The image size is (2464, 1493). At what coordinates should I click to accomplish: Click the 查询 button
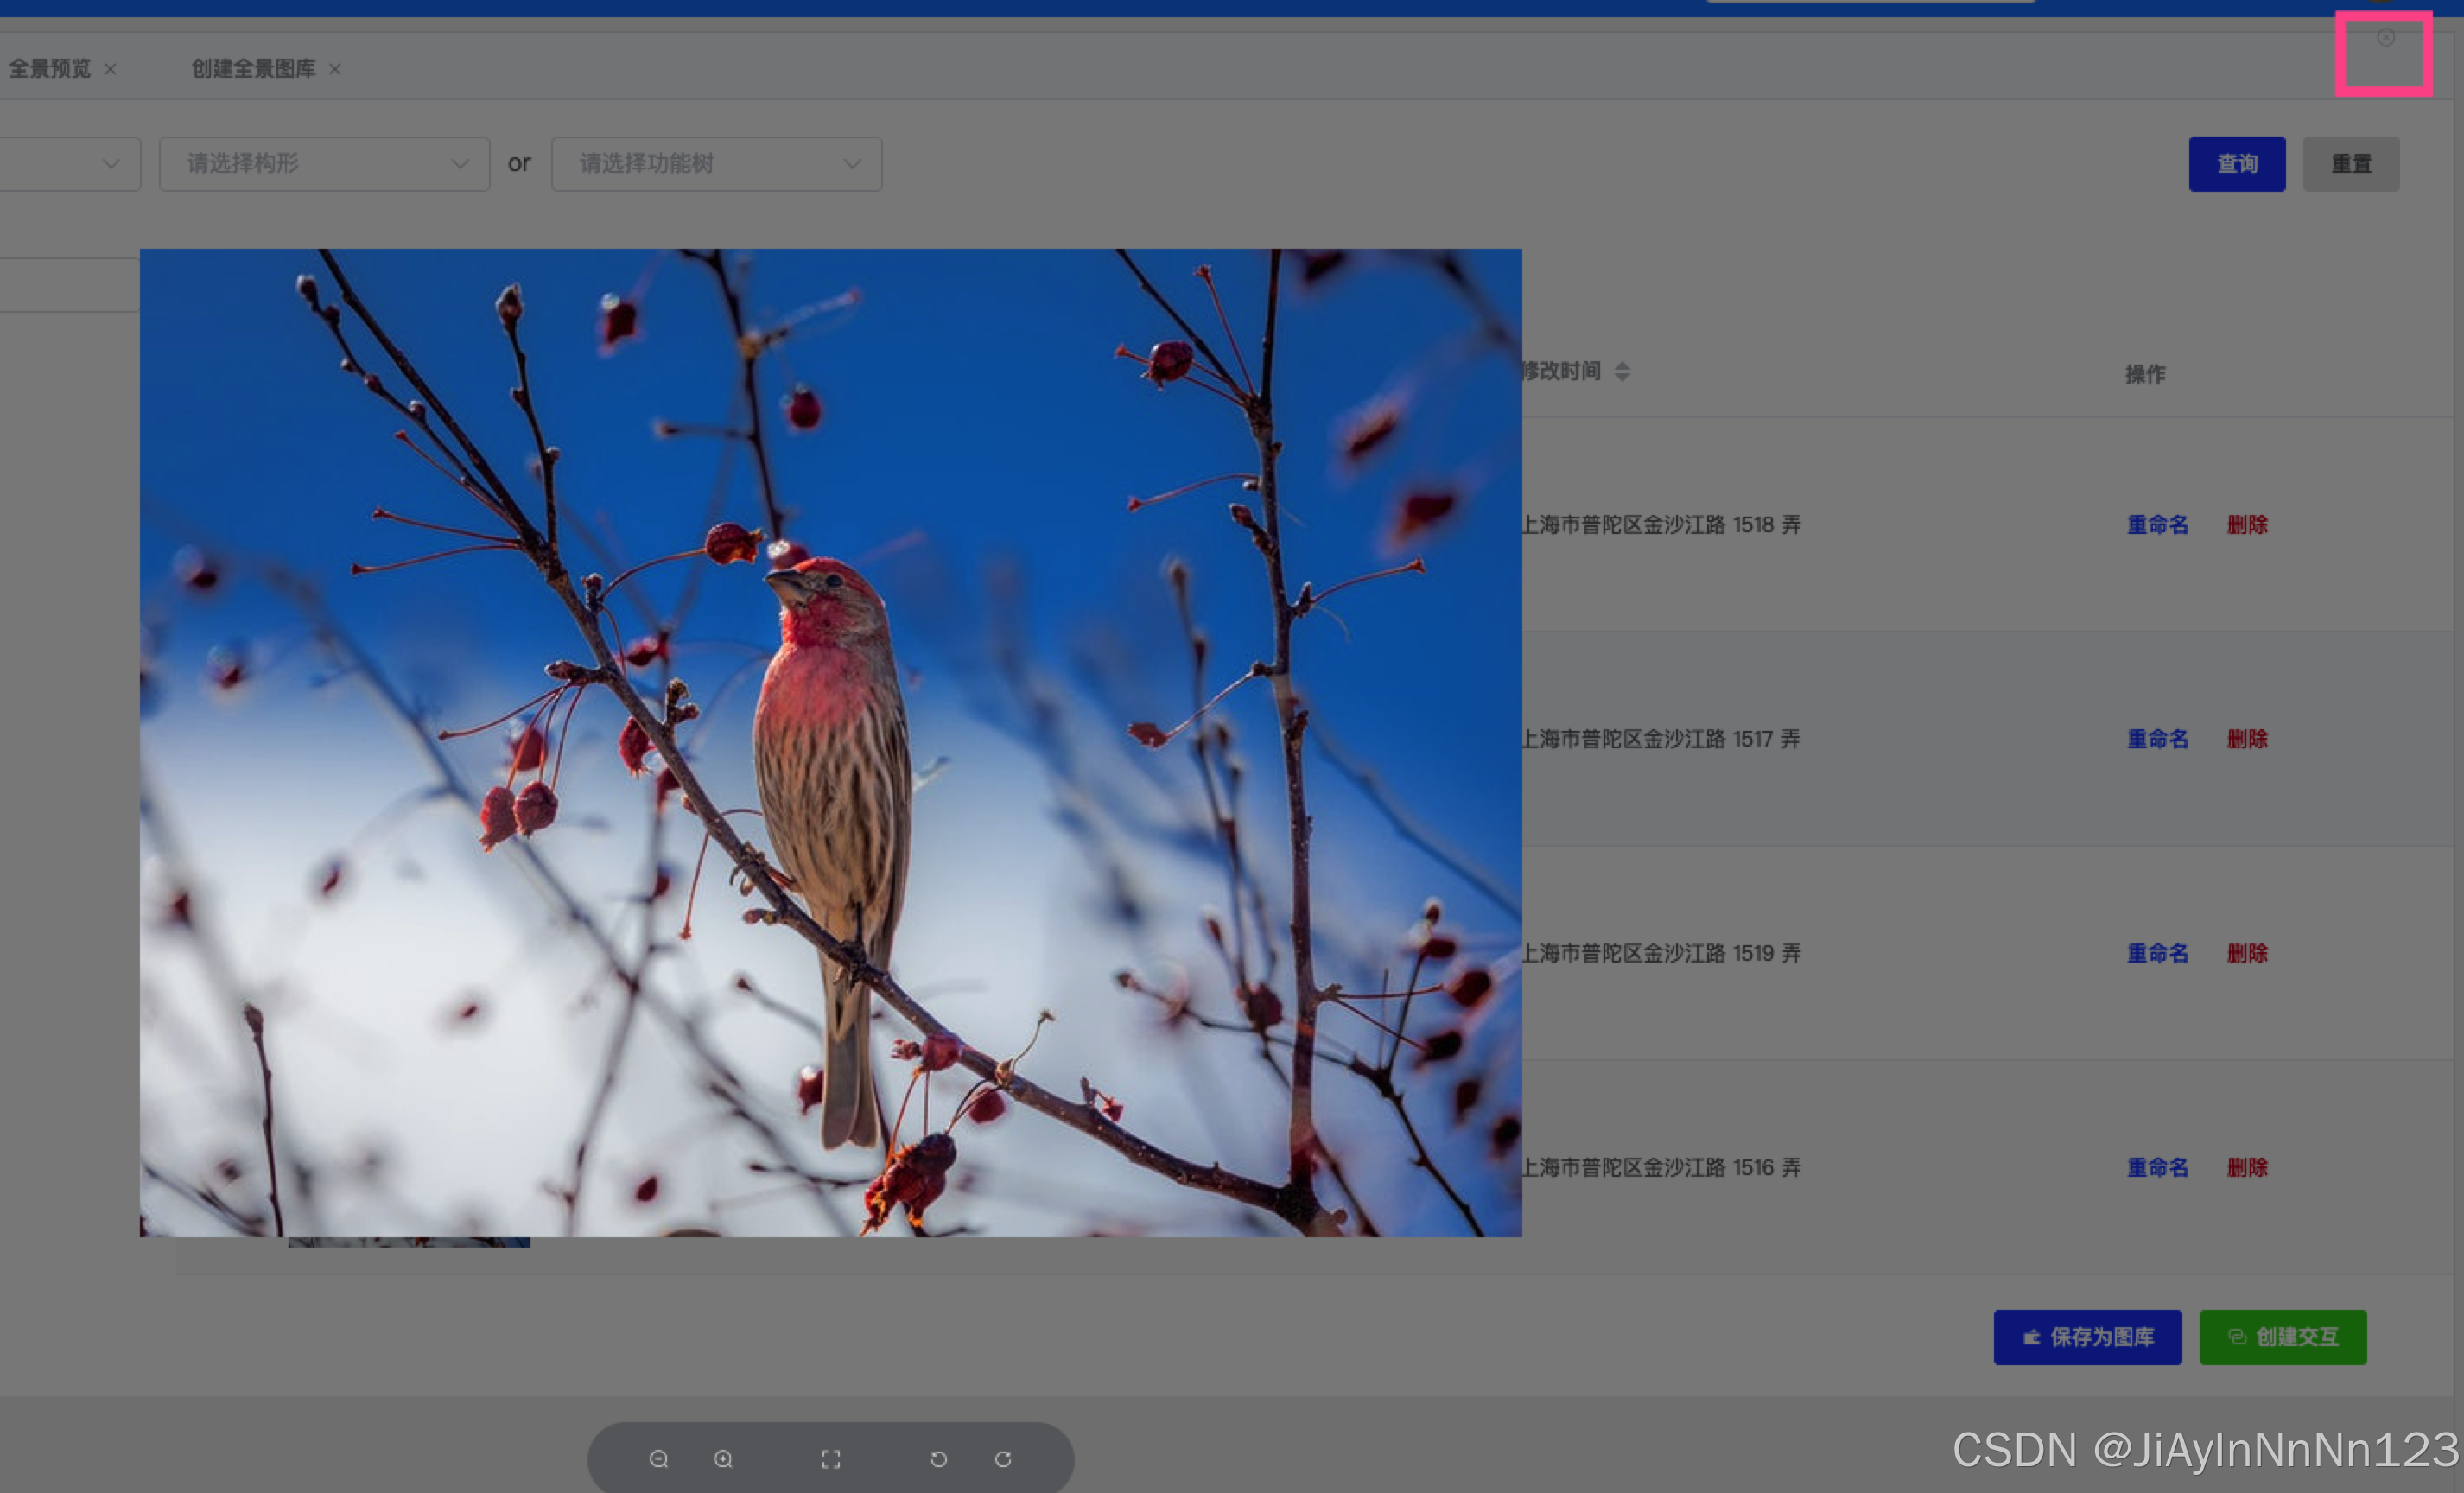click(2236, 164)
